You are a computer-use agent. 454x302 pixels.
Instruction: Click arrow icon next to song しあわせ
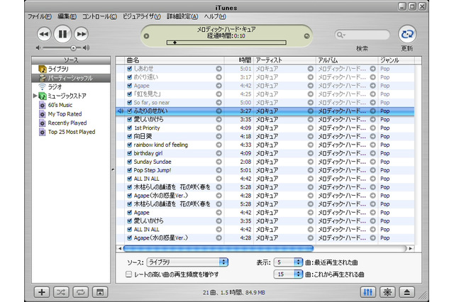click(x=219, y=69)
